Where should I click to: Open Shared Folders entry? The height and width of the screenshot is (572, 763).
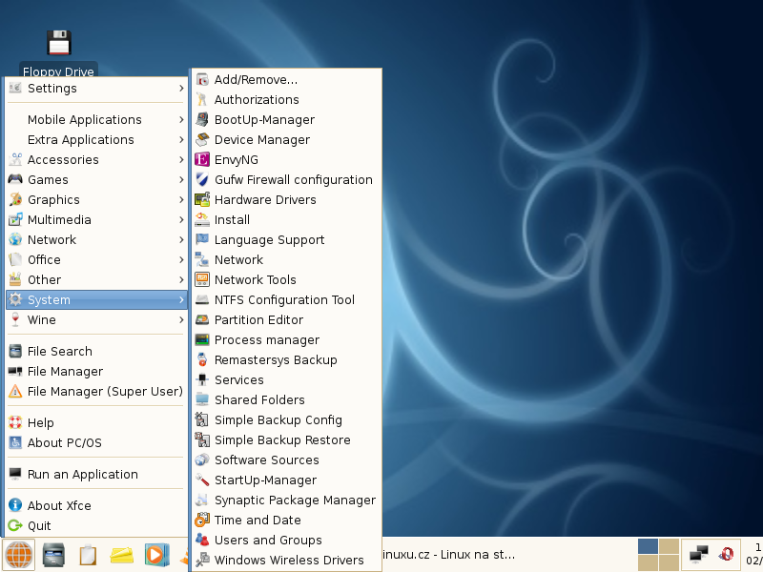click(287, 399)
